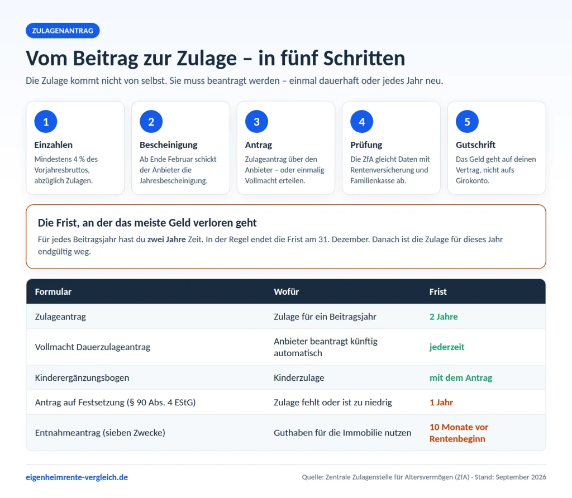Click step number 4 circle

[362, 121]
